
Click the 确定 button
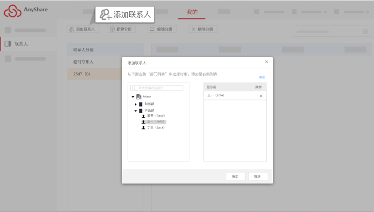[235, 176]
